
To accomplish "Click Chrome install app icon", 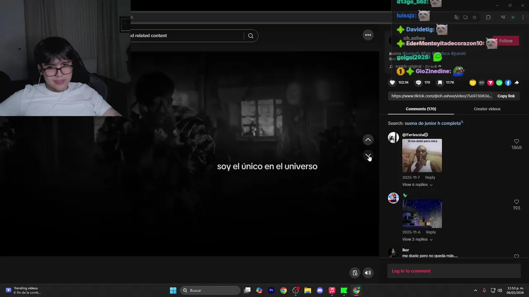I will pos(465,17).
